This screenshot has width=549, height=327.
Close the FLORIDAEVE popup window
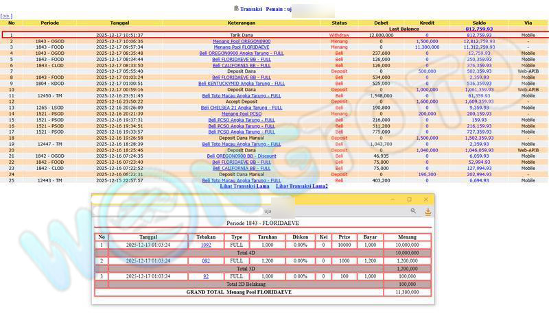pos(427,199)
